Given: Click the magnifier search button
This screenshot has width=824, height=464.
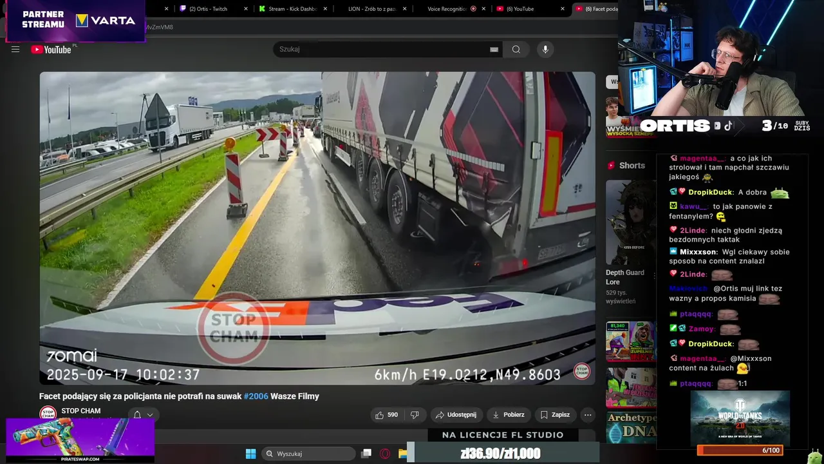Looking at the screenshot, I should 516,50.
